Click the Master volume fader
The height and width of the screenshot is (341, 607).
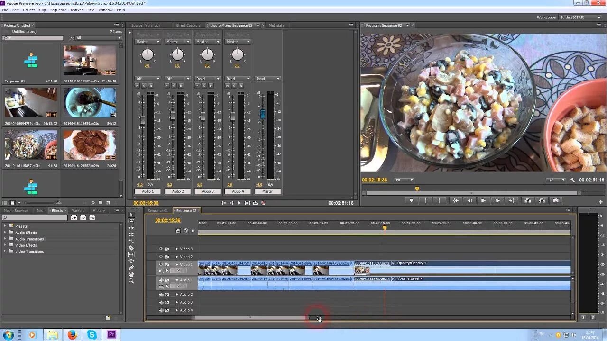pos(262,114)
